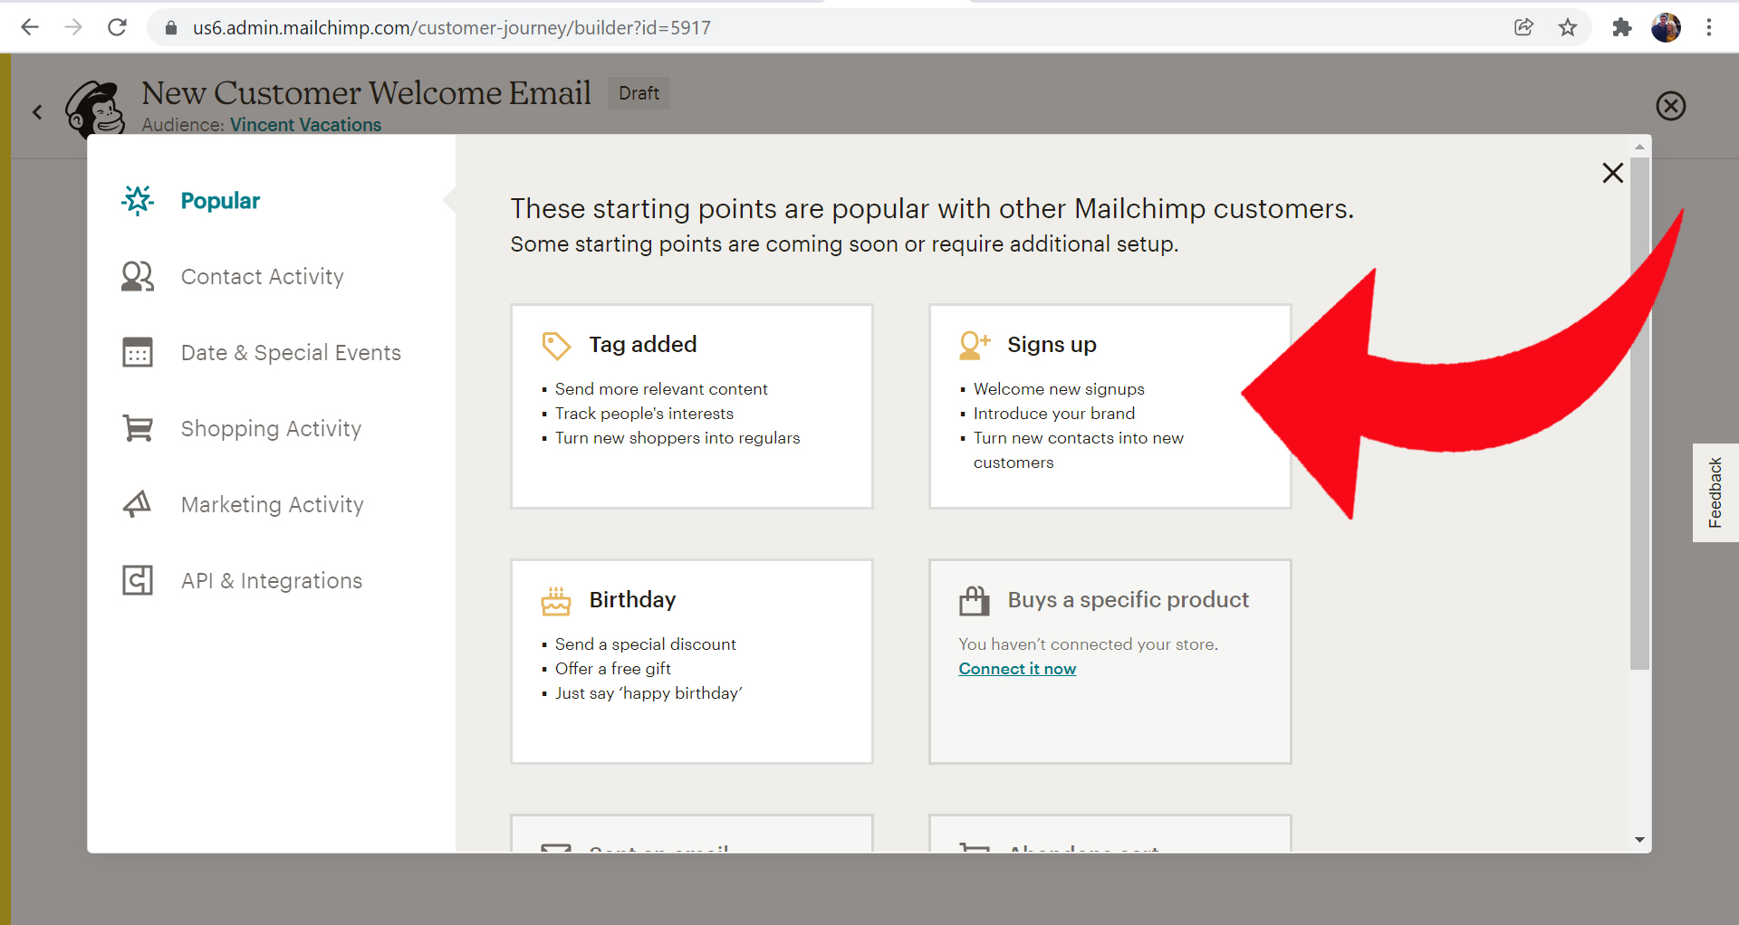This screenshot has height=925, width=1739.
Task: Bookmark this page with the star icon
Action: pyautogui.click(x=1568, y=27)
